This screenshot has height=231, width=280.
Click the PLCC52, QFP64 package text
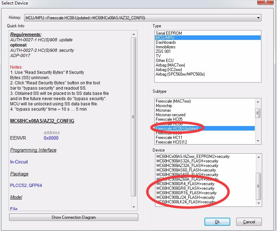click(x=26, y=185)
